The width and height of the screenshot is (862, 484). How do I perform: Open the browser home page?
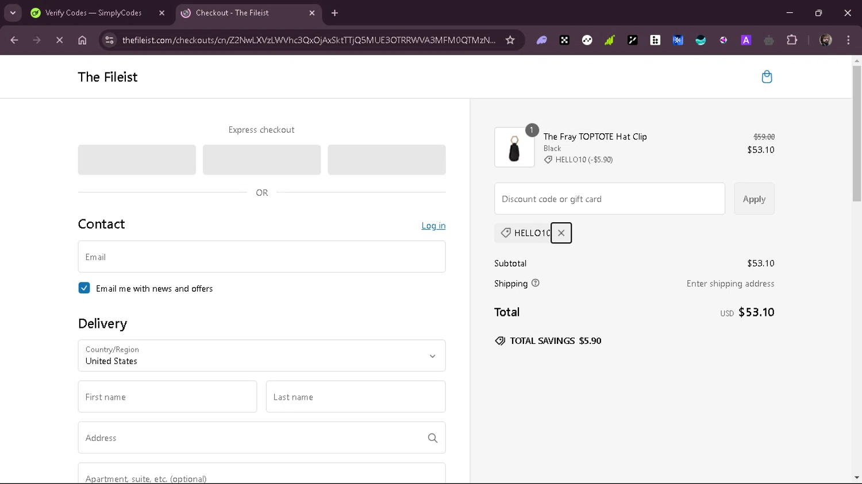82,40
